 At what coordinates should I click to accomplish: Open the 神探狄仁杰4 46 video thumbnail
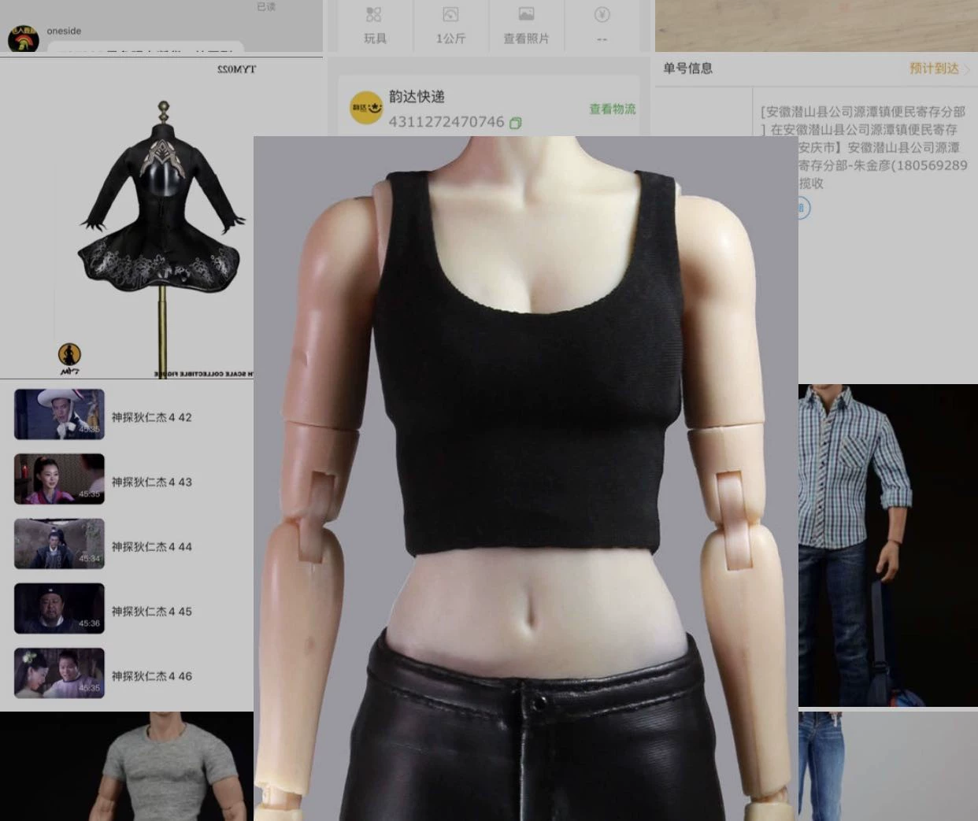pyautogui.click(x=59, y=673)
